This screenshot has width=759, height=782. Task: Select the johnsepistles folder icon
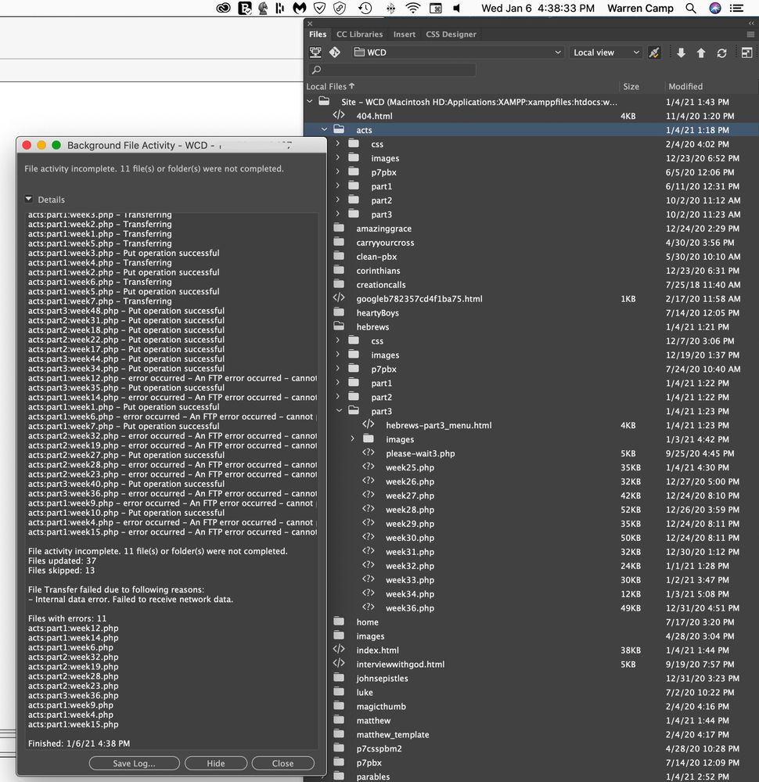339,678
